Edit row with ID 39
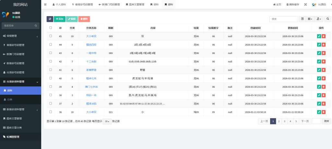 click(319, 87)
